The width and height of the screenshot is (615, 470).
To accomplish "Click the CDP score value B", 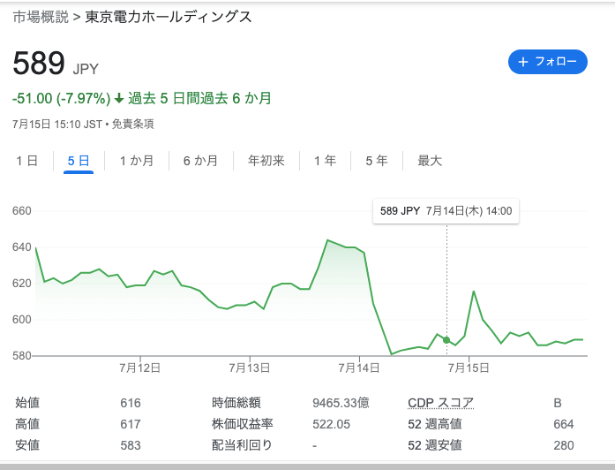I will (558, 403).
